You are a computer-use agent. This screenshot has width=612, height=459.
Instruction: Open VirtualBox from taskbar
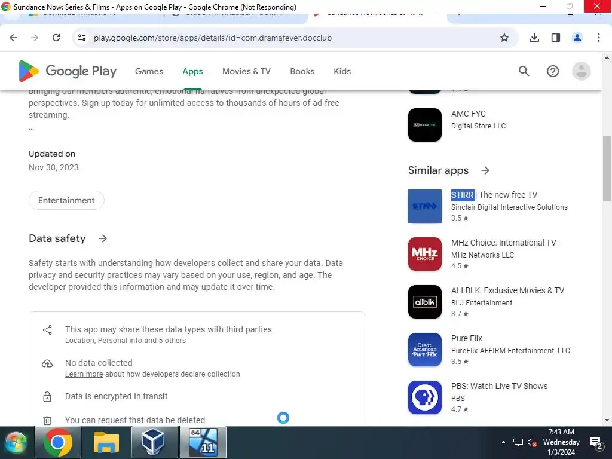155,442
